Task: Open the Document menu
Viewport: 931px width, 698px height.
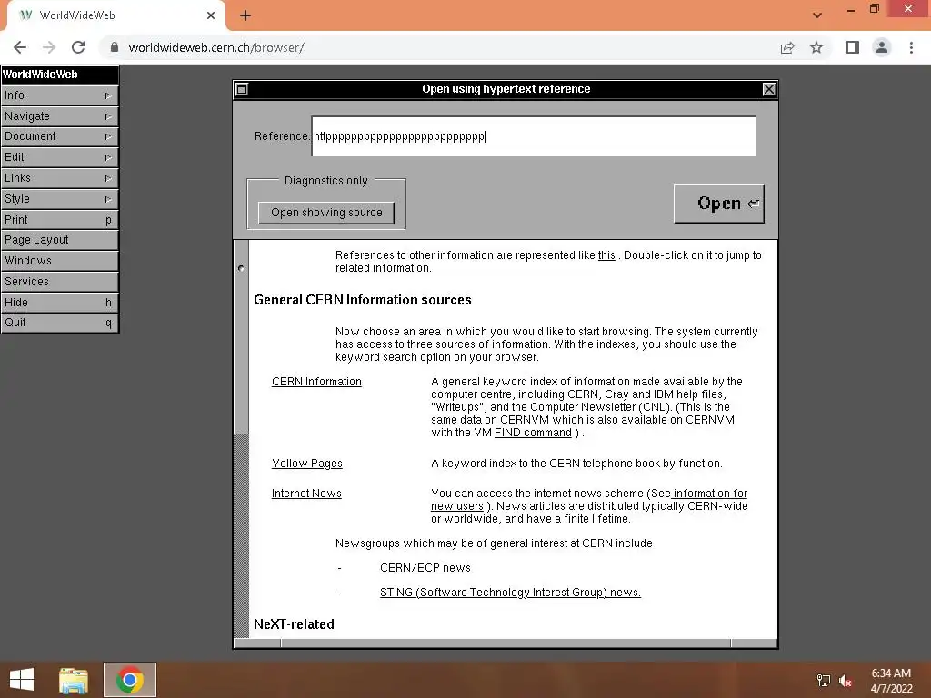Action: click(59, 136)
